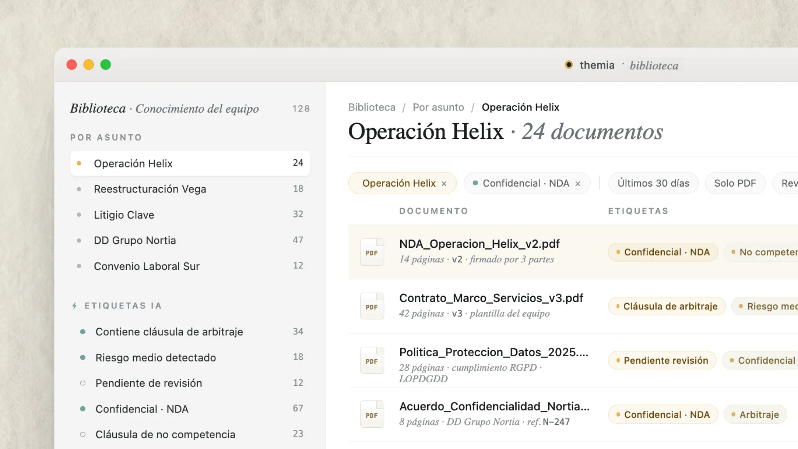
Task: Open the Politica_Proteccion_Datos_2025 document
Action: [494, 352]
